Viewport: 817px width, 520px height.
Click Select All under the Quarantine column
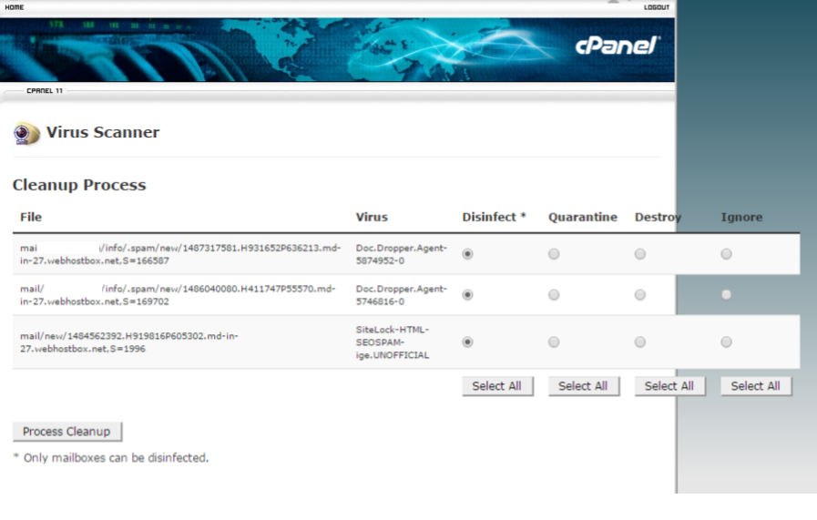583,386
